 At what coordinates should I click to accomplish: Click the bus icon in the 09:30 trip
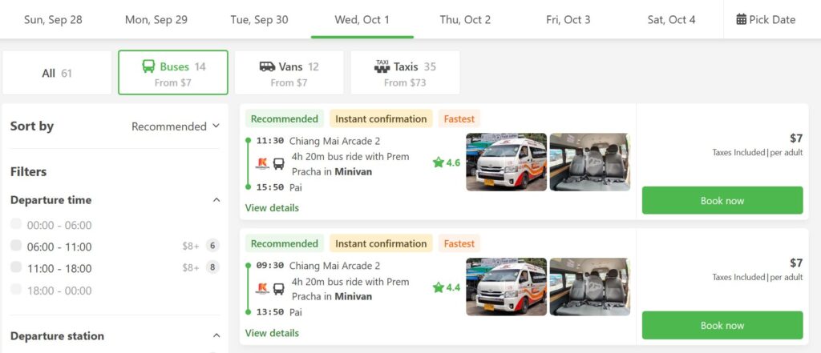(x=278, y=288)
